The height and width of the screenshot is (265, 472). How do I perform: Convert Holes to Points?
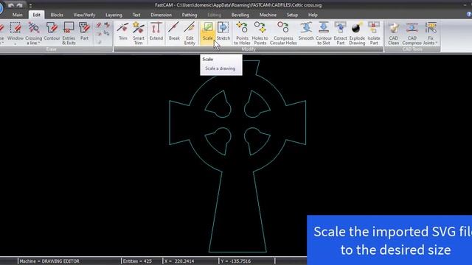coord(260,33)
